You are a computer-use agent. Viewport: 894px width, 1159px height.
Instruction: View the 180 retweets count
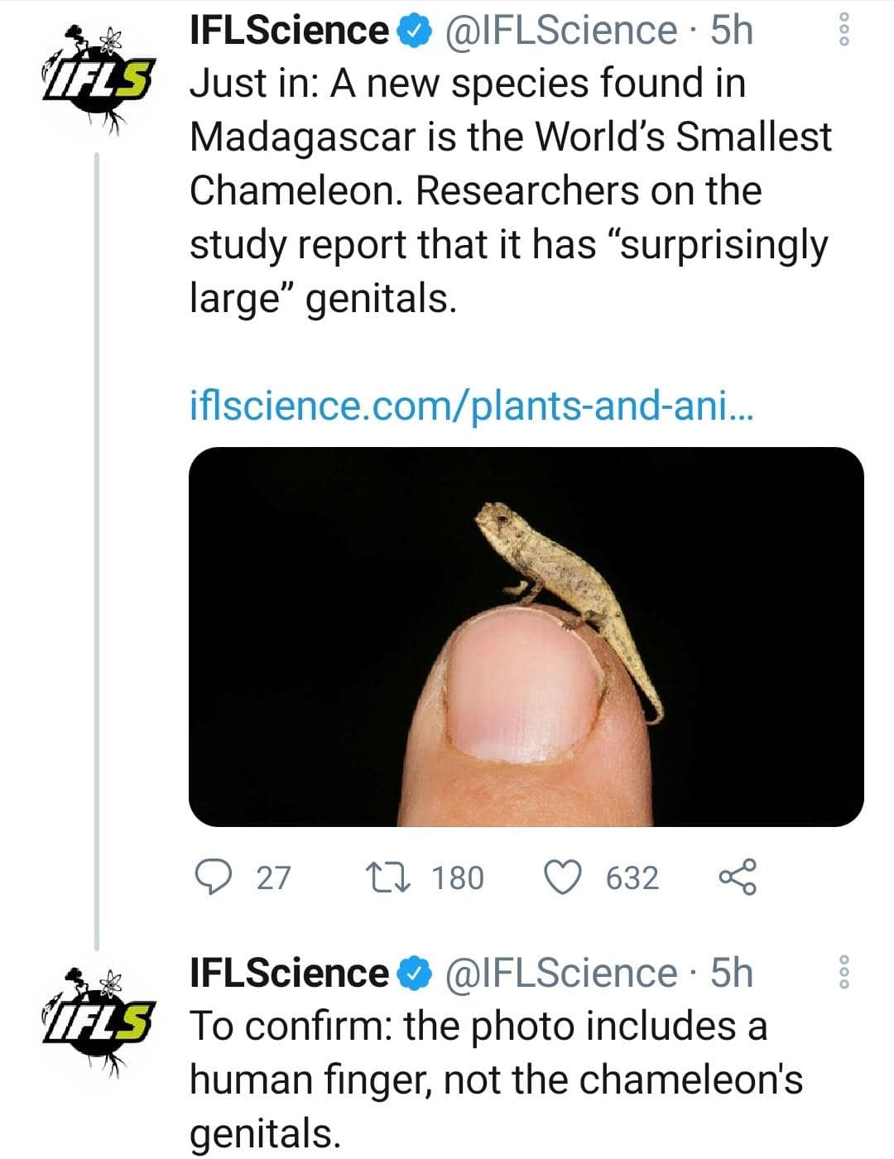tap(458, 878)
